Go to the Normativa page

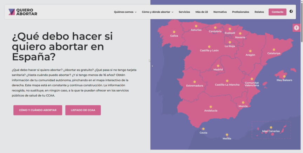(220, 12)
